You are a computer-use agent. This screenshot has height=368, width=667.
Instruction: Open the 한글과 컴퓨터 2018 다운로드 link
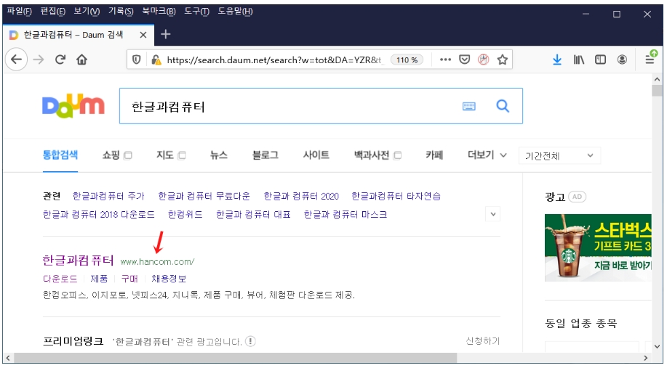pyautogui.click(x=99, y=214)
